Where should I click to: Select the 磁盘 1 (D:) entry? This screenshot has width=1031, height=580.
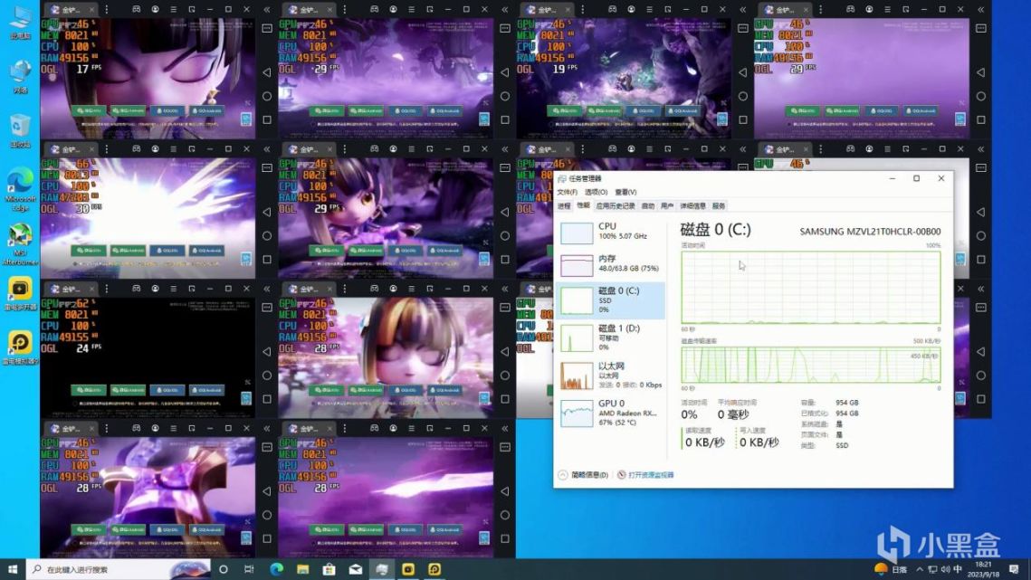pos(611,338)
